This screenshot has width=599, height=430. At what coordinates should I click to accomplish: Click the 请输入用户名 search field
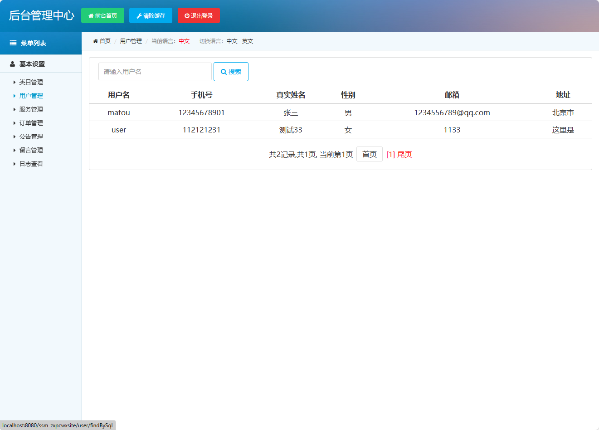click(155, 71)
